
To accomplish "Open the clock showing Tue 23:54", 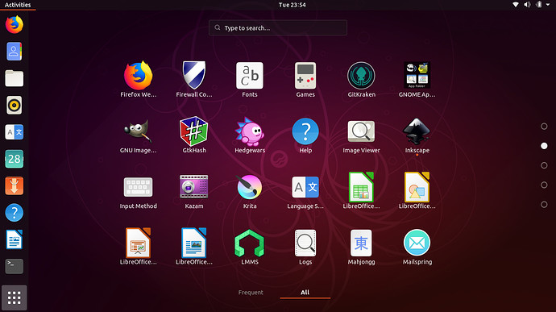I will [x=292, y=5].
